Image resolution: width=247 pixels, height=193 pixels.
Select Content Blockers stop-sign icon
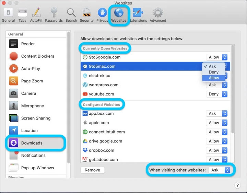[x=13, y=56]
